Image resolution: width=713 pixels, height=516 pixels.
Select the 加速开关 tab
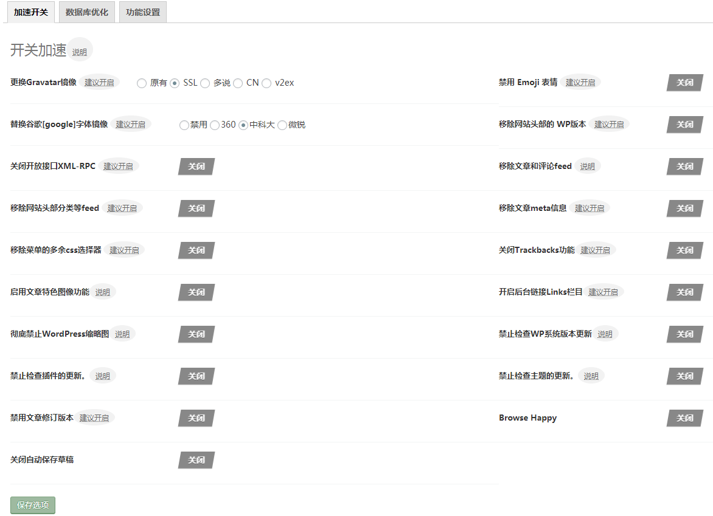pyautogui.click(x=30, y=12)
